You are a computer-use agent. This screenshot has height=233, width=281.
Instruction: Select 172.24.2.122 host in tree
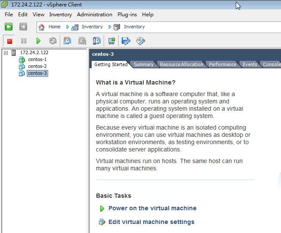click(34, 52)
